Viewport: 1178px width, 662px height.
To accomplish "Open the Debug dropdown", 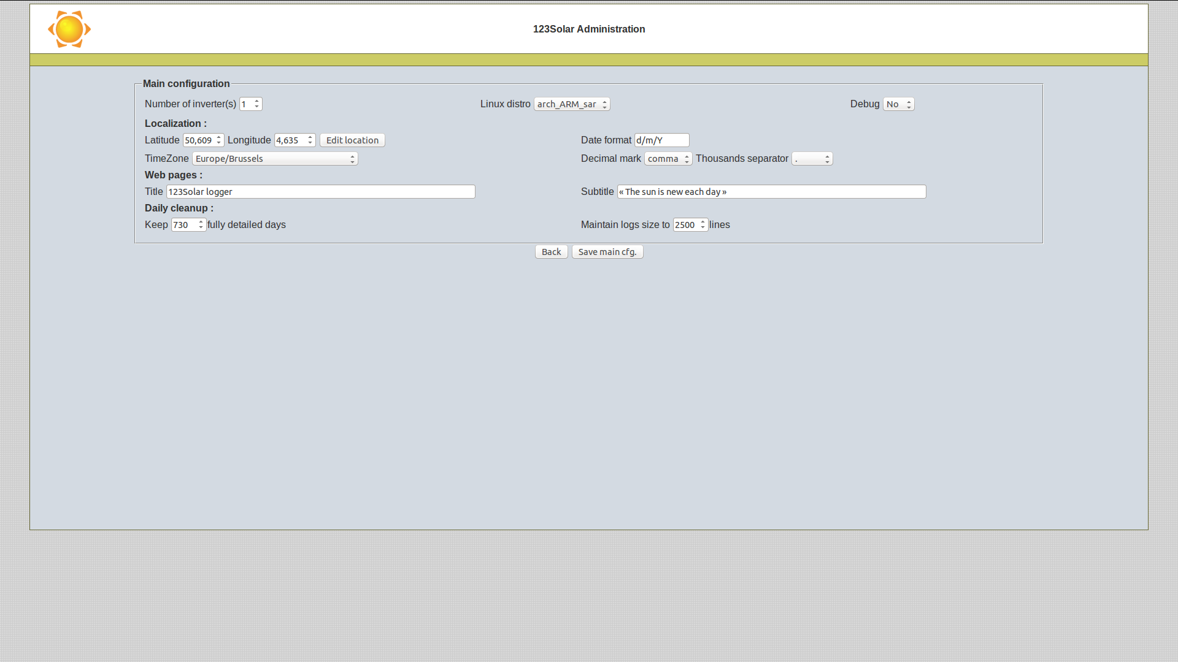I will point(899,104).
